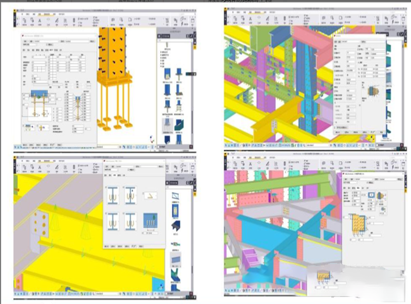Toggle the bottom-left checkbox in the top-right properties dialog
Screen dimensions: 411x304
pos(336,127)
